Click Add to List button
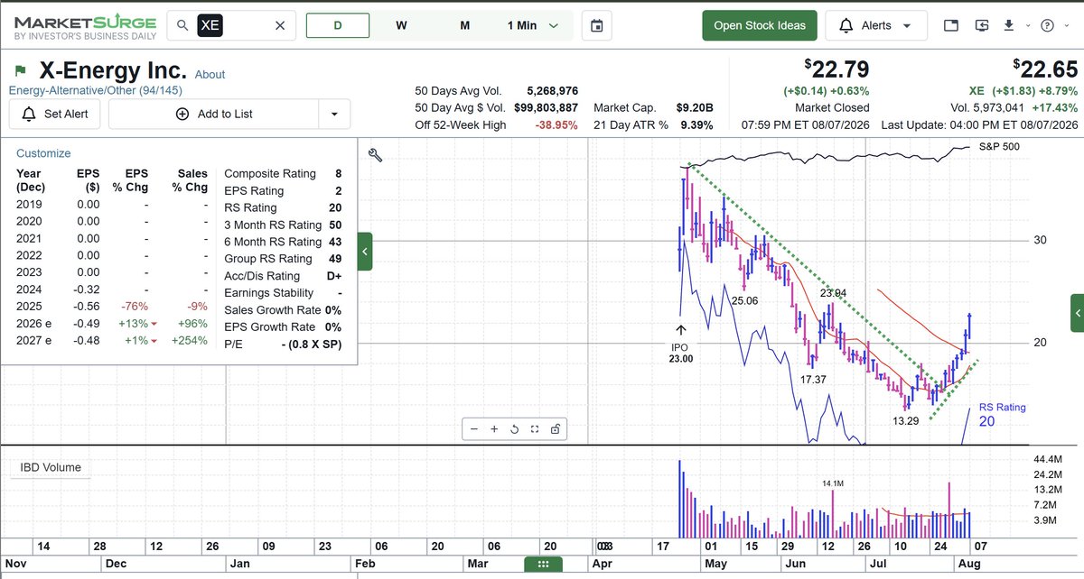This screenshot has height=579, width=1084. [x=213, y=114]
